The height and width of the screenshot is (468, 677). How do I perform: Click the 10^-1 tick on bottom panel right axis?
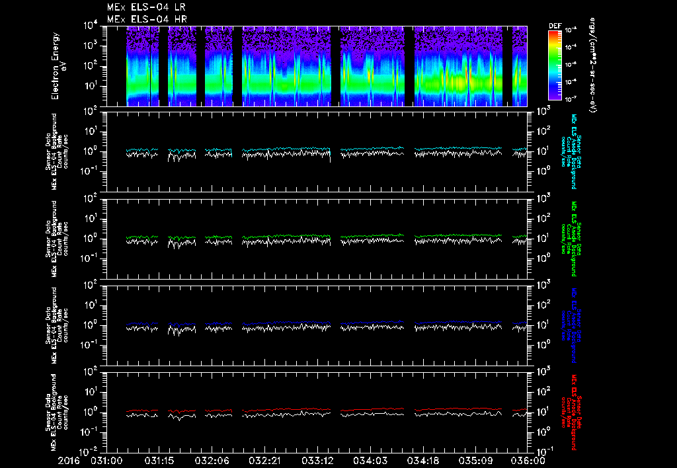click(543, 451)
